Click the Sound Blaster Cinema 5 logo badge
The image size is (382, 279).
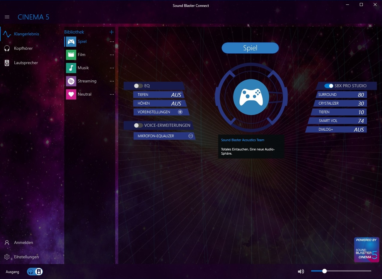point(366,250)
